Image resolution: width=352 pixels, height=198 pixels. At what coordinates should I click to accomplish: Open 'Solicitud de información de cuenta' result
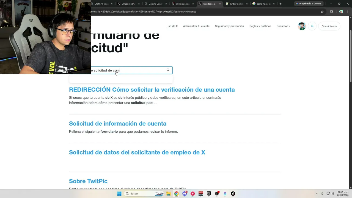[x=118, y=123]
